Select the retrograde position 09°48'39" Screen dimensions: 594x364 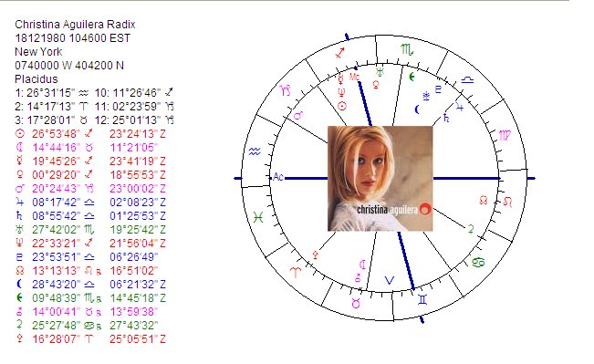(x=56, y=297)
